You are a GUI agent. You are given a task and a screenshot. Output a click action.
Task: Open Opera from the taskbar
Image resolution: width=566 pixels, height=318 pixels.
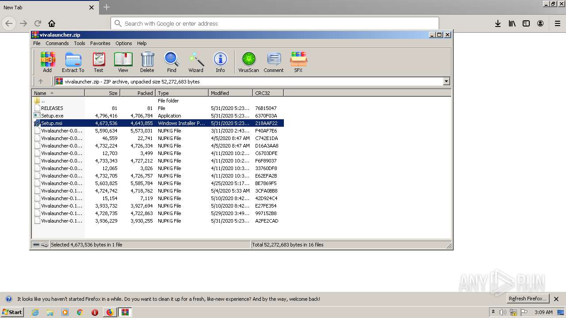[95, 312]
